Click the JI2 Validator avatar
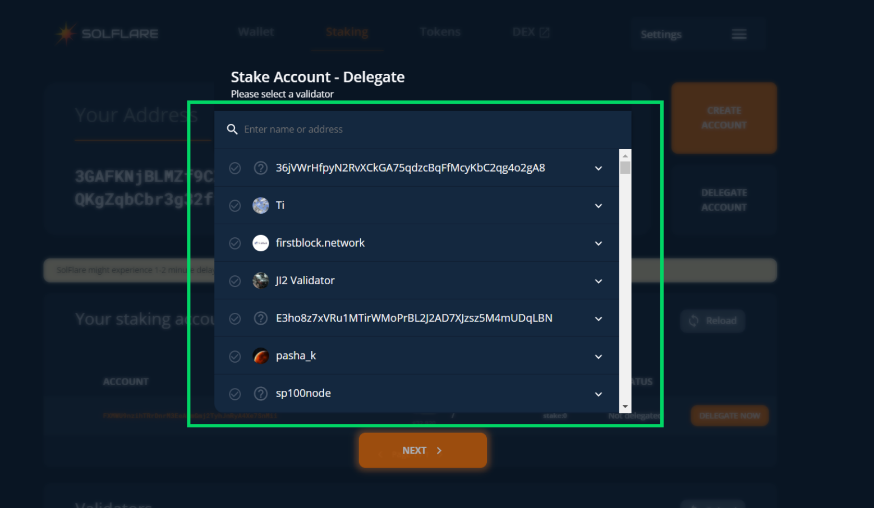Screen dimensions: 874x508 (x=261, y=280)
